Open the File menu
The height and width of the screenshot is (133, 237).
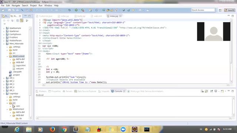click(3, 6)
